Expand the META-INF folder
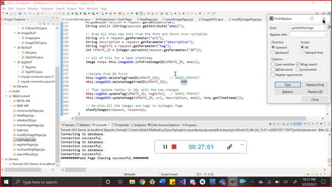The width and height of the screenshot is (332, 187). pos(10,101)
